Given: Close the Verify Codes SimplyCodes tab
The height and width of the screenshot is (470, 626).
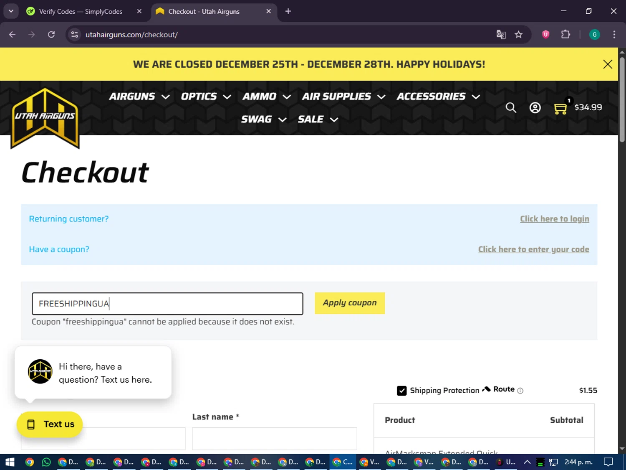Looking at the screenshot, I should click(139, 11).
